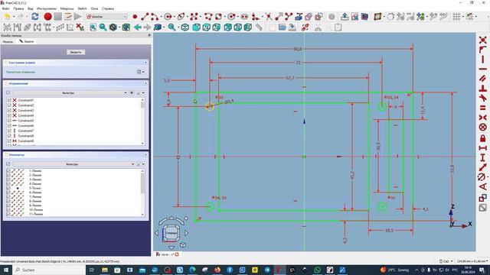Click the Fit all view icon
Screen dimensions: 490x275
tap(93, 27)
